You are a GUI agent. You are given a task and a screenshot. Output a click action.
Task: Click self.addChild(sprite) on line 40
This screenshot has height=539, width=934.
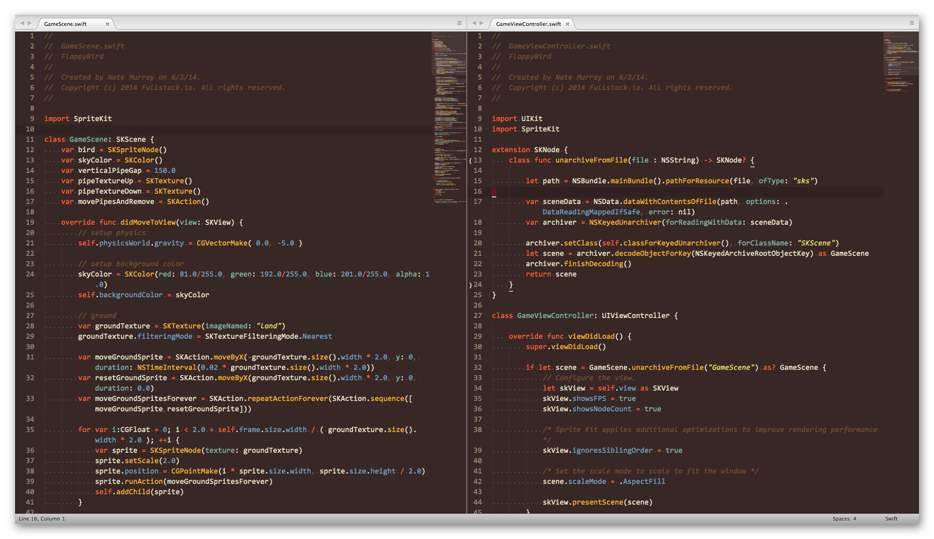(x=139, y=492)
